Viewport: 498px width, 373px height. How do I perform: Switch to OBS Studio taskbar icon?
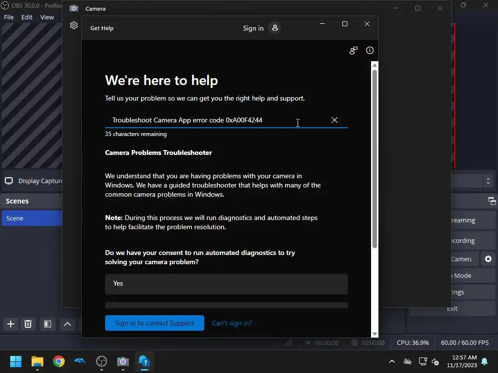(102, 361)
